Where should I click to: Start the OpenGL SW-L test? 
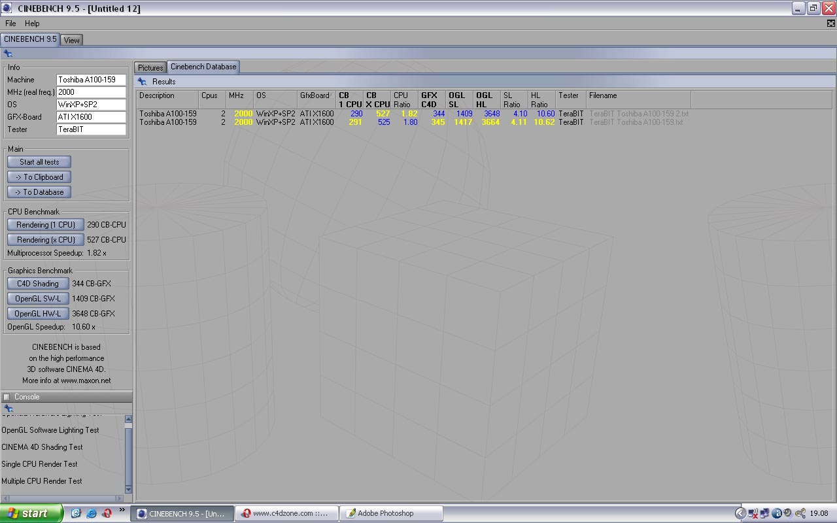tap(38, 299)
